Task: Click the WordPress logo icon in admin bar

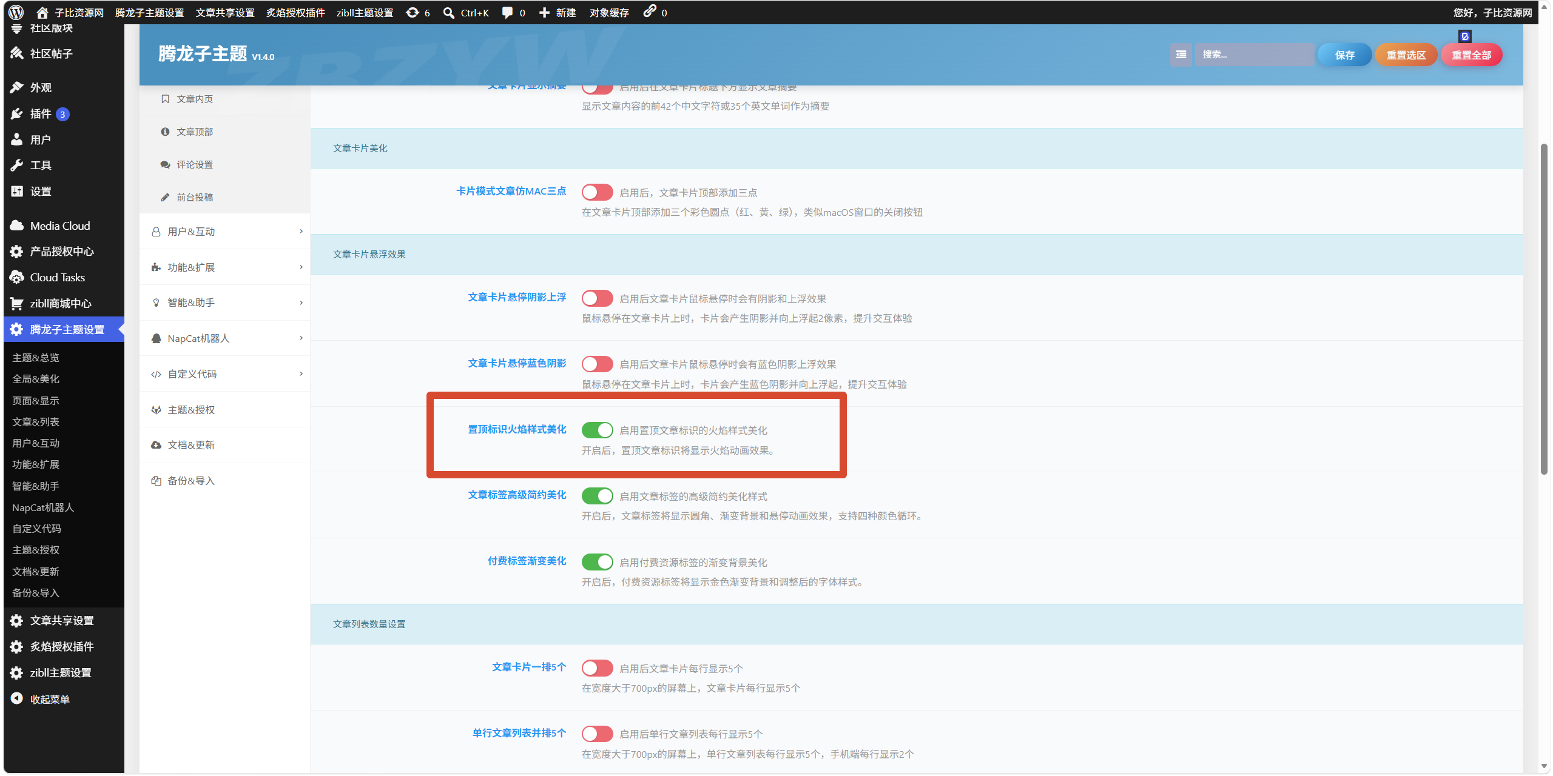Action: pyautogui.click(x=16, y=12)
